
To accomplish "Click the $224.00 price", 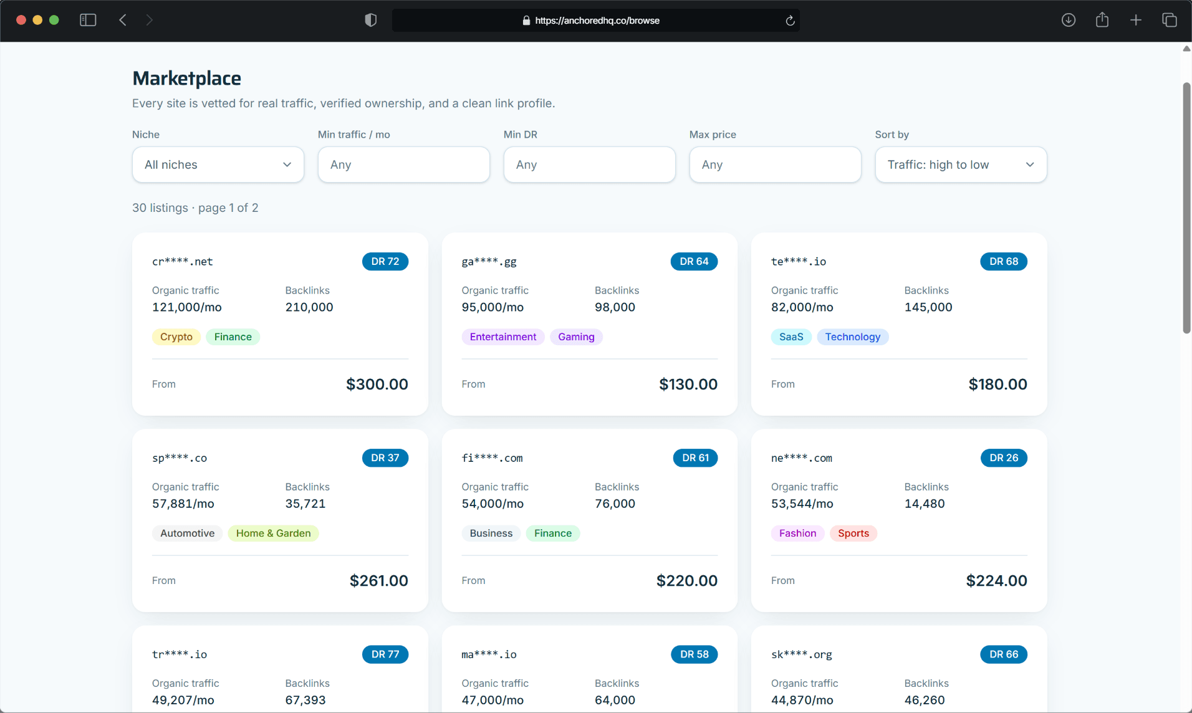I will tap(997, 581).
